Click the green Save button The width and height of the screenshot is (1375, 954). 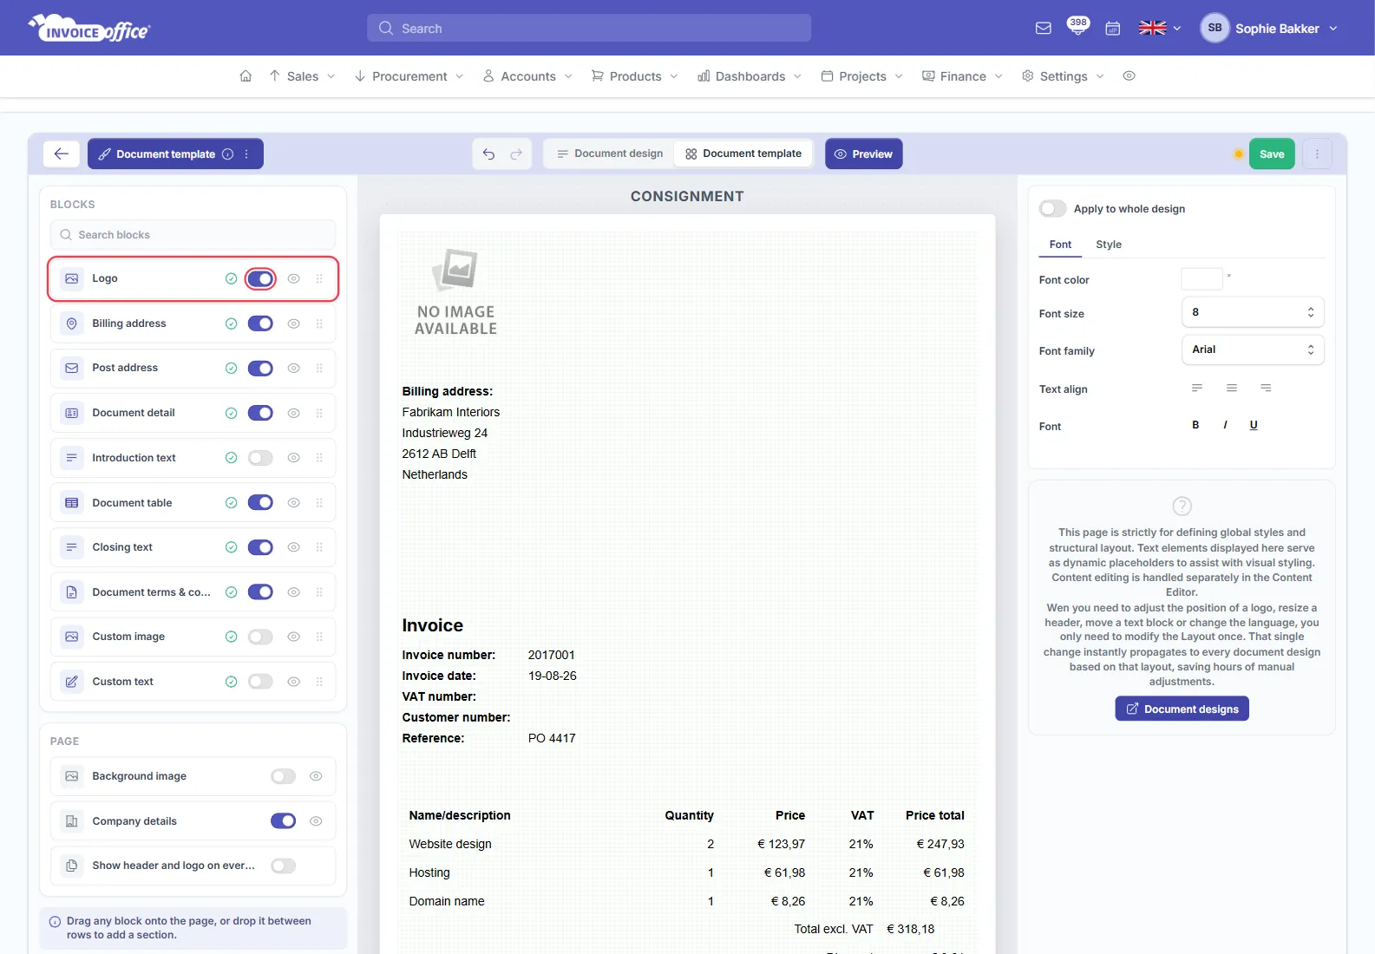coord(1272,154)
